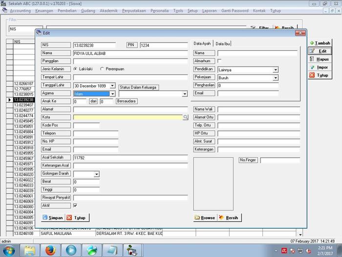The image size is (342, 257).
Task: Click the magnifier icon beside Kota field
Action: (186, 117)
